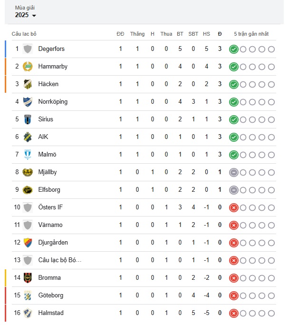Click the Bromma club badge

28,278
